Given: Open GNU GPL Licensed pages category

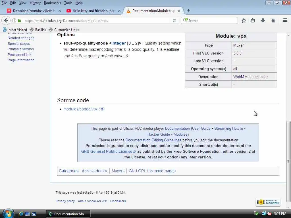Looking at the screenshot, I should pos(152,171).
